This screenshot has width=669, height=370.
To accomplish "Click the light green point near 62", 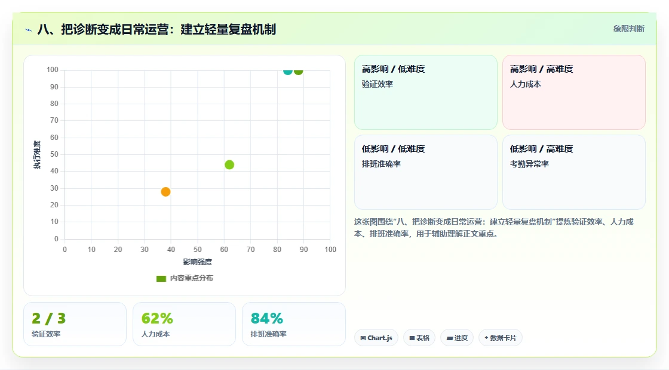I will pos(229,165).
